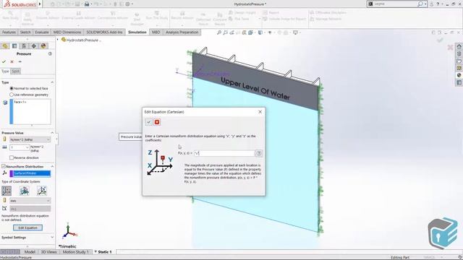Screen dimensions: 463x260
Task: Click the Edit Equation button
Action: coord(27,227)
